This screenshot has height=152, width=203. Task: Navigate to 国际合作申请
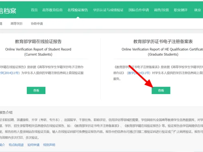138,10
